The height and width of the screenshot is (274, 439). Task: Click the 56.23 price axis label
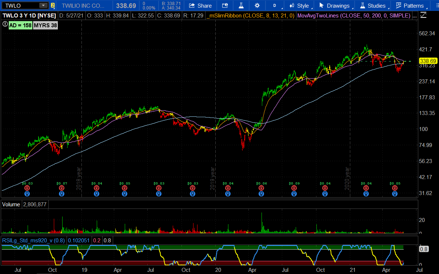coord(426,161)
